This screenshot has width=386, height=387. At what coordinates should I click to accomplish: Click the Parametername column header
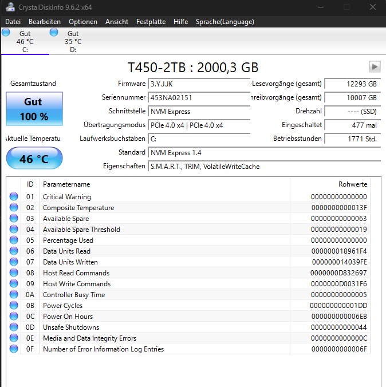point(164,184)
